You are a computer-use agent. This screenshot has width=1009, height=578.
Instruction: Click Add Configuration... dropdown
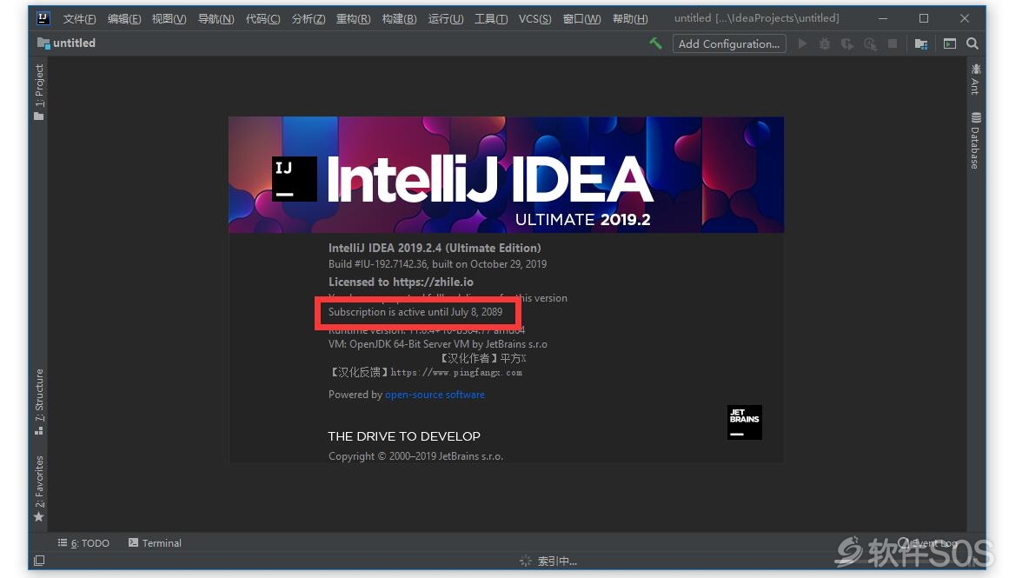pos(729,43)
